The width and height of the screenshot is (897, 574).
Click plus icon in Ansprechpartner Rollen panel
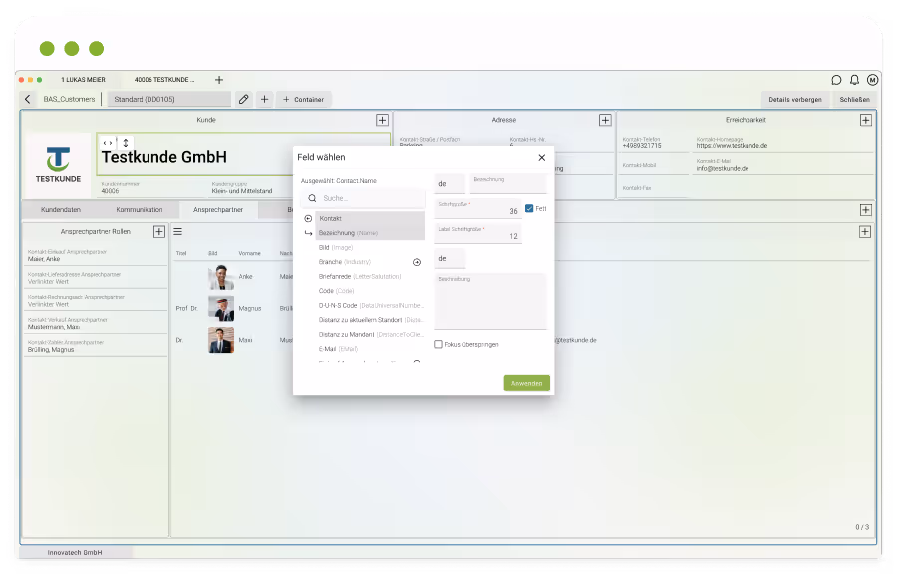click(x=159, y=231)
